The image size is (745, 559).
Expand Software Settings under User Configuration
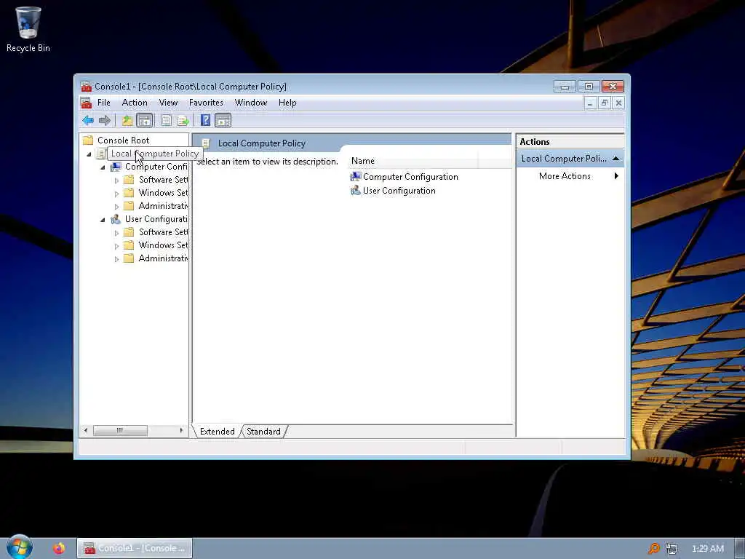pyautogui.click(x=117, y=233)
